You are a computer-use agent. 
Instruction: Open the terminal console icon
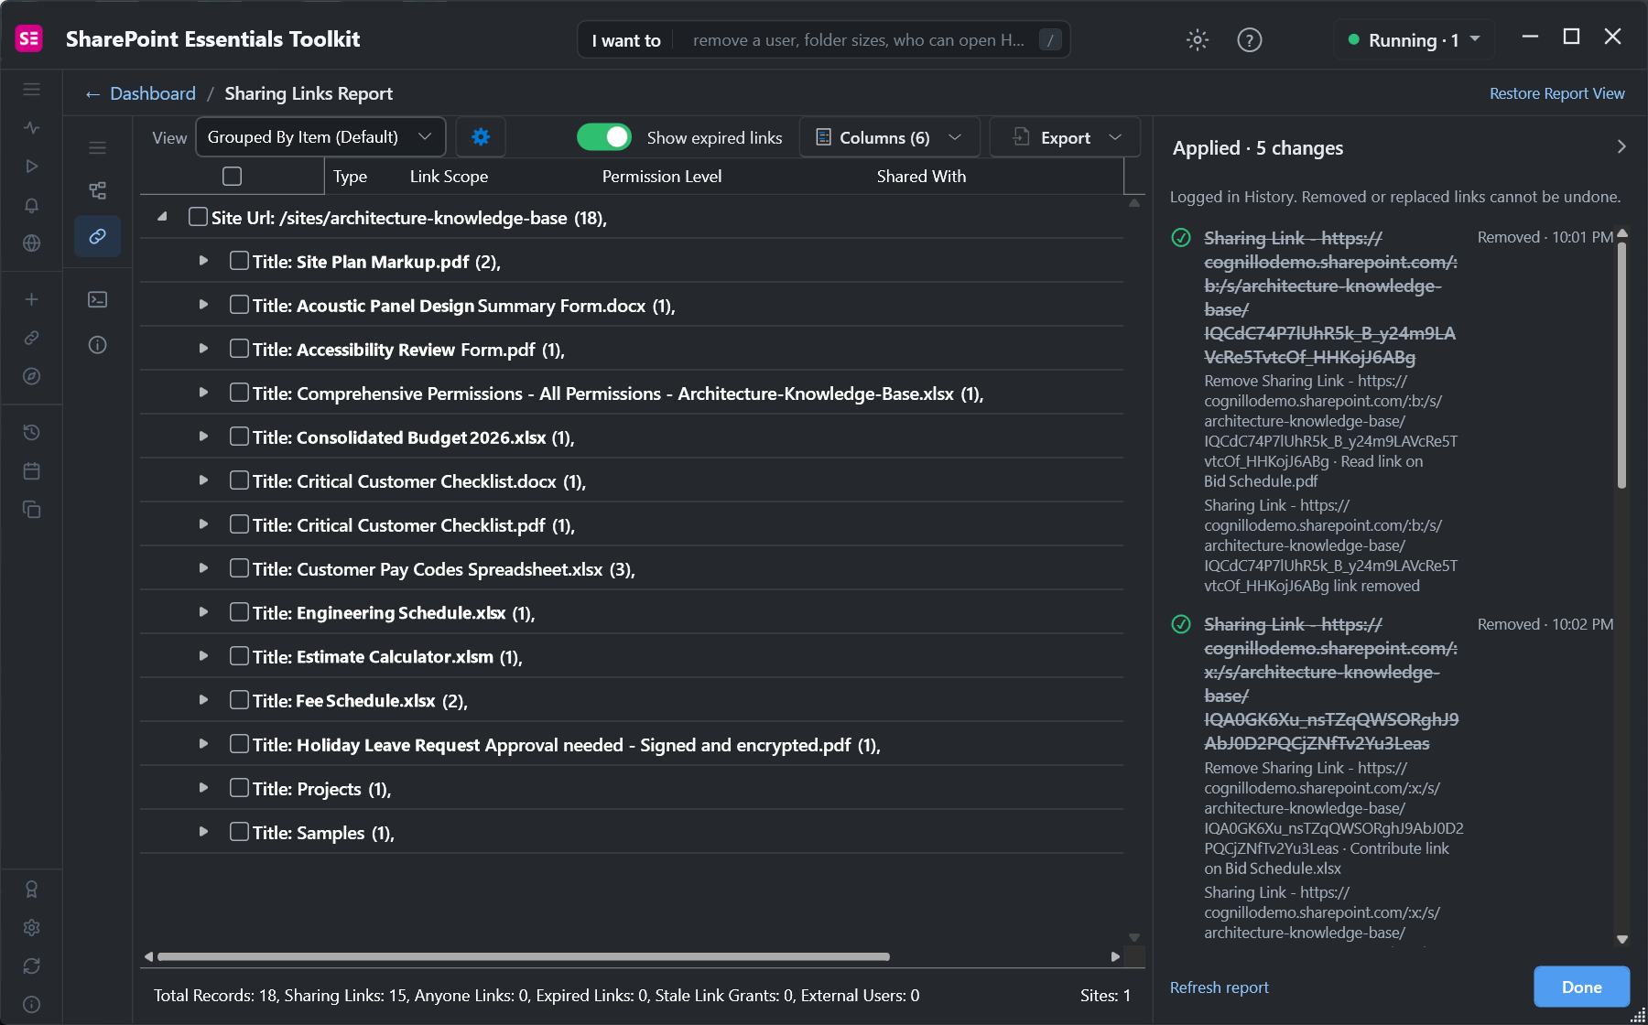click(97, 299)
